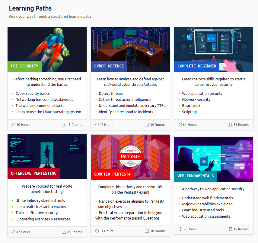Click the clock icon beside 37 Hours
The height and width of the screenshot is (243, 258).
[180, 229]
